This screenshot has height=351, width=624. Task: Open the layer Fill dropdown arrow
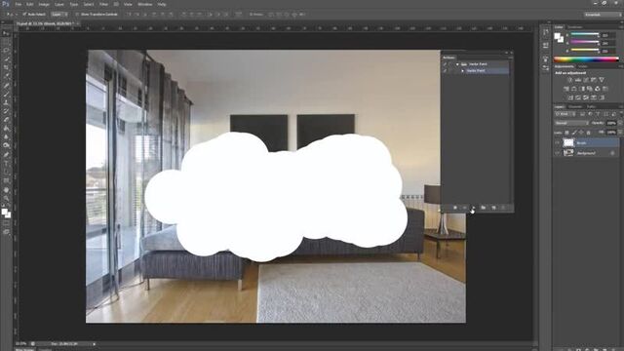click(620, 133)
